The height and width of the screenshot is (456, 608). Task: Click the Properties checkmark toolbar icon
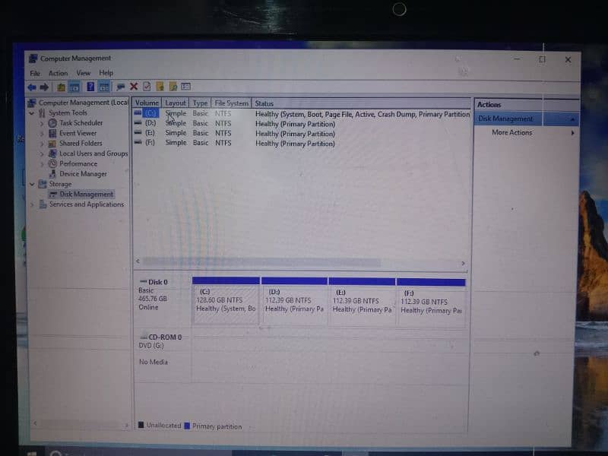(147, 87)
